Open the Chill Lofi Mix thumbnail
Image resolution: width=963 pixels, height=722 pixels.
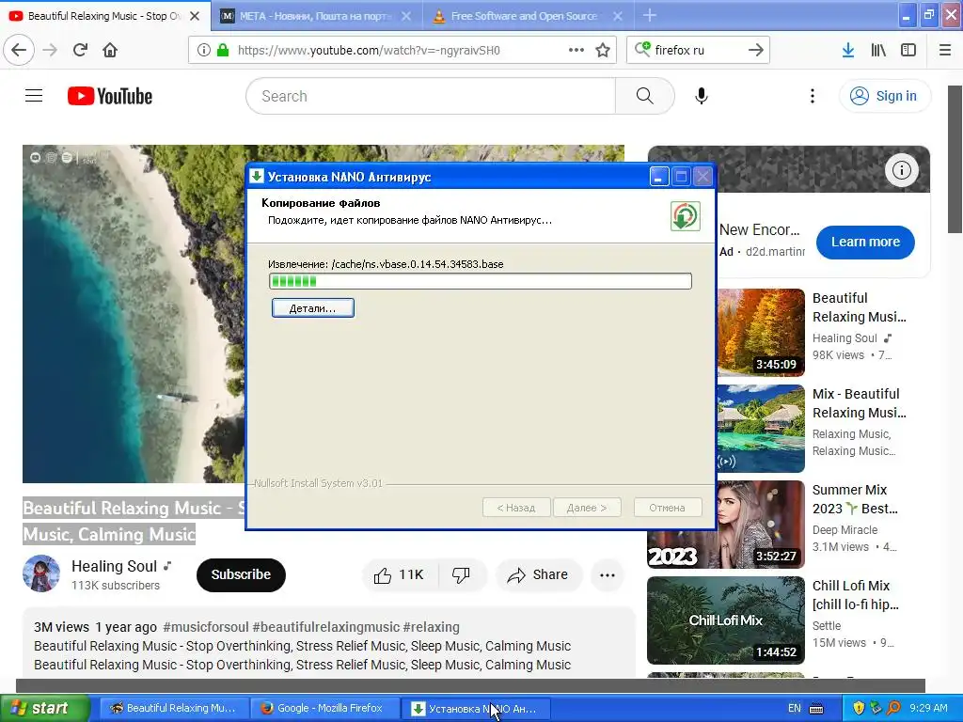click(726, 620)
